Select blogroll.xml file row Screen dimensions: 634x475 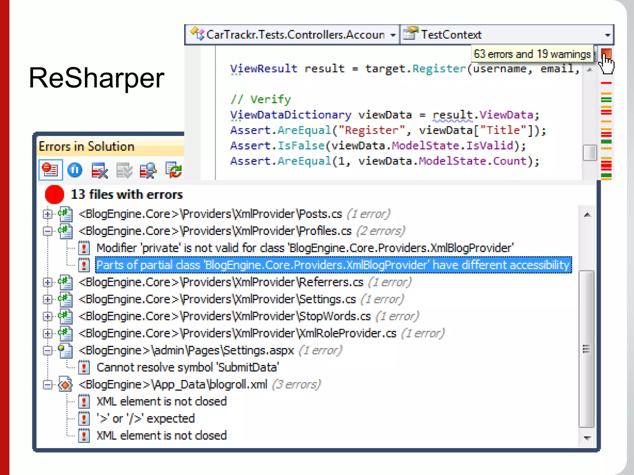tap(200, 384)
